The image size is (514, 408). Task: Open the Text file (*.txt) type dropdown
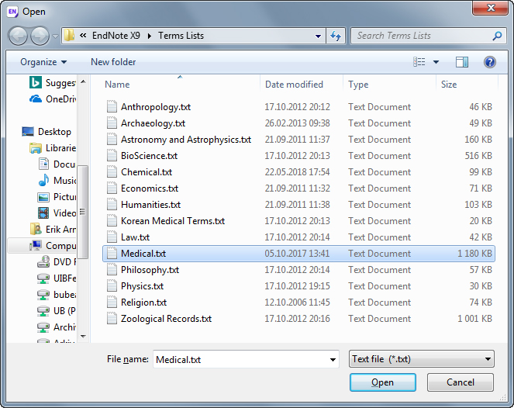point(422,359)
